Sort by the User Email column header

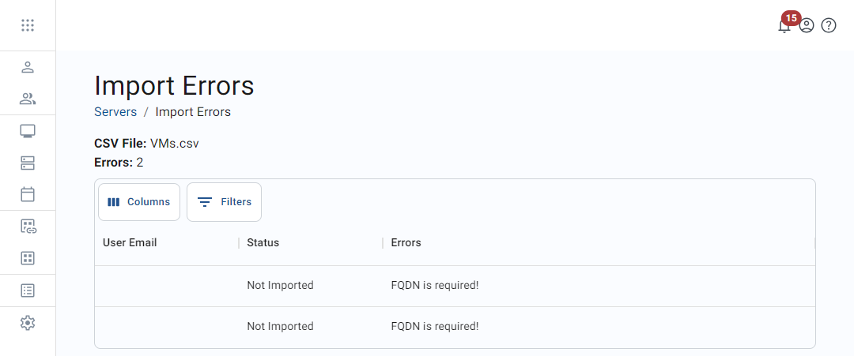tap(130, 242)
